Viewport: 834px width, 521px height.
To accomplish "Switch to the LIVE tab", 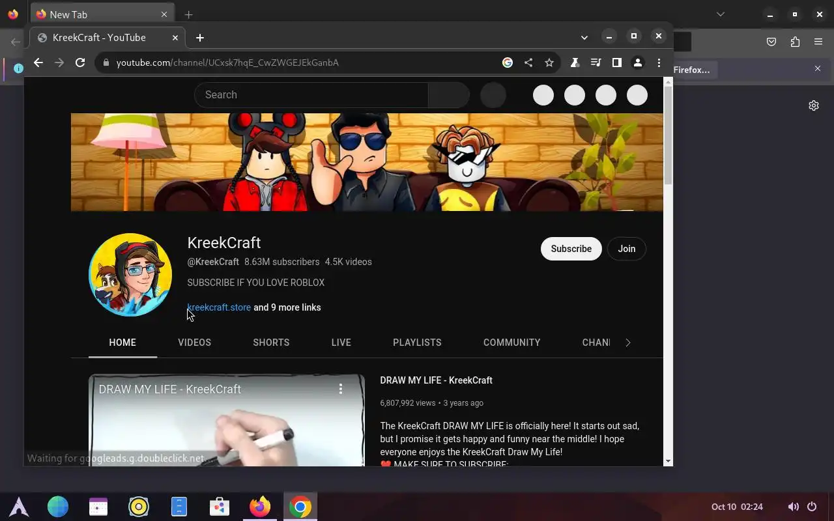I will tap(341, 343).
